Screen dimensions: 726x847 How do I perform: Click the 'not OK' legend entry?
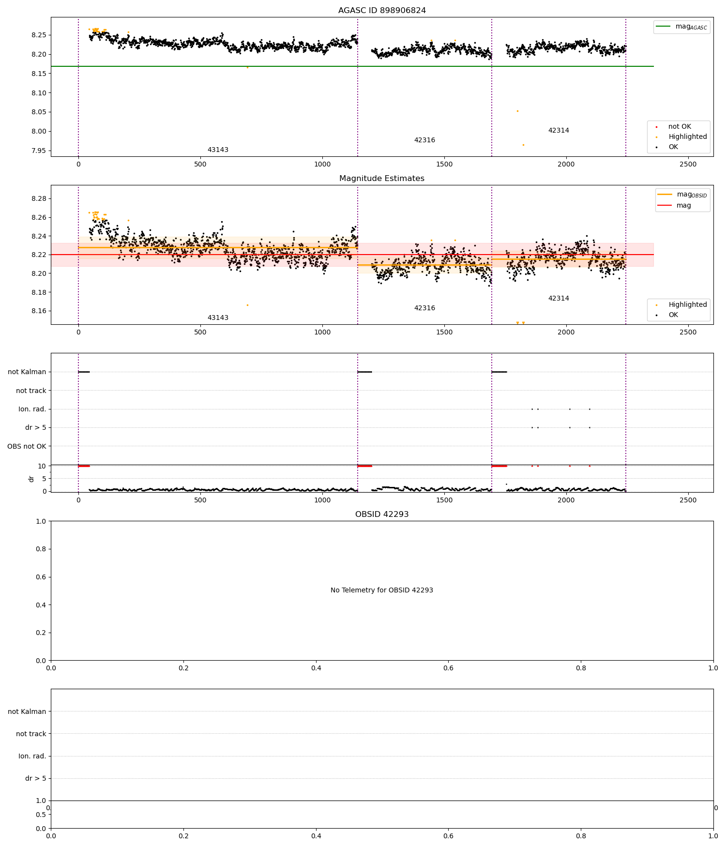point(680,127)
